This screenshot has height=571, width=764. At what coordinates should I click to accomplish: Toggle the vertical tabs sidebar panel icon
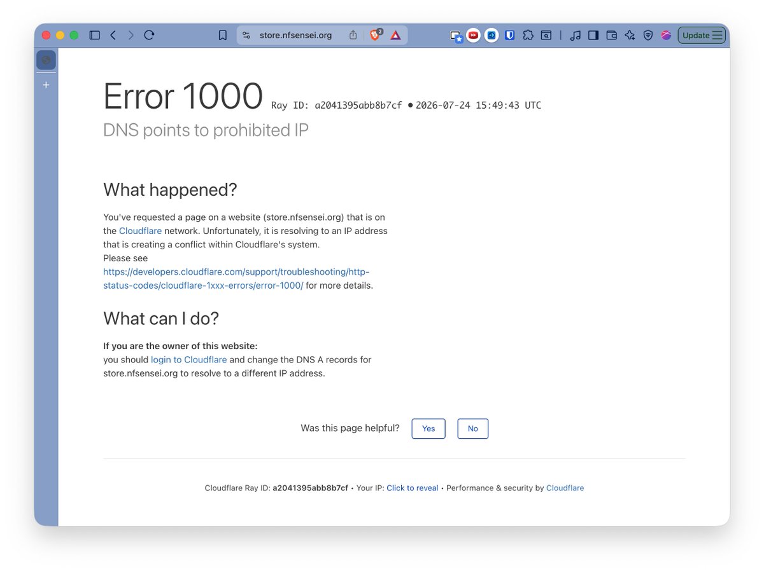pyautogui.click(x=94, y=36)
